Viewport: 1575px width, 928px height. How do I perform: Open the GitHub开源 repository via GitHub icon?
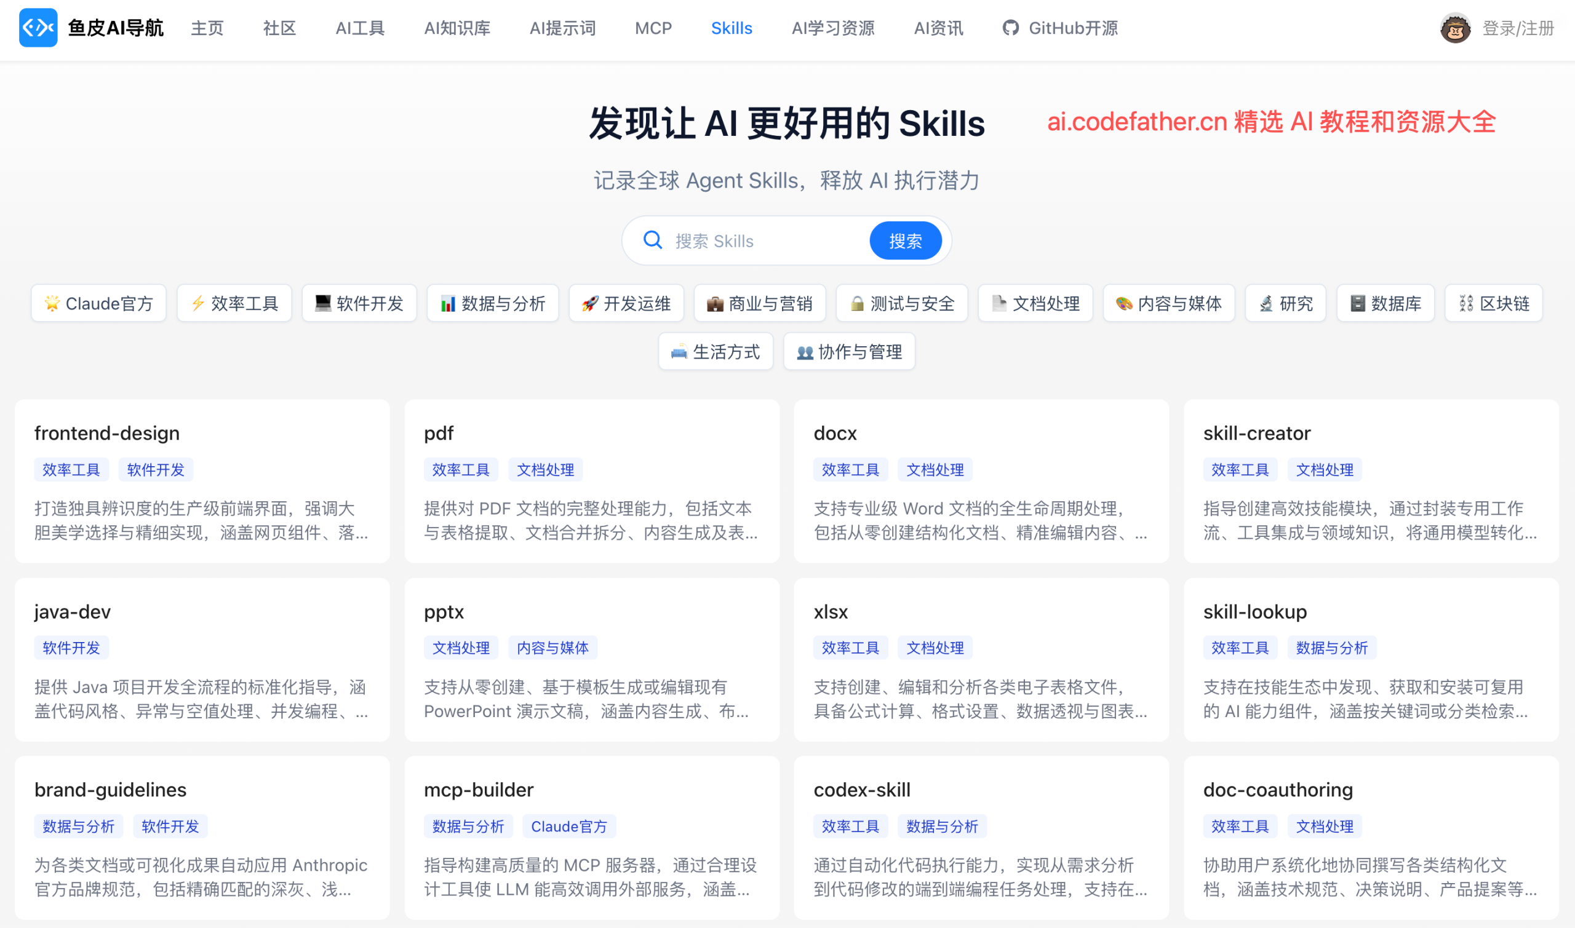(x=1011, y=28)
